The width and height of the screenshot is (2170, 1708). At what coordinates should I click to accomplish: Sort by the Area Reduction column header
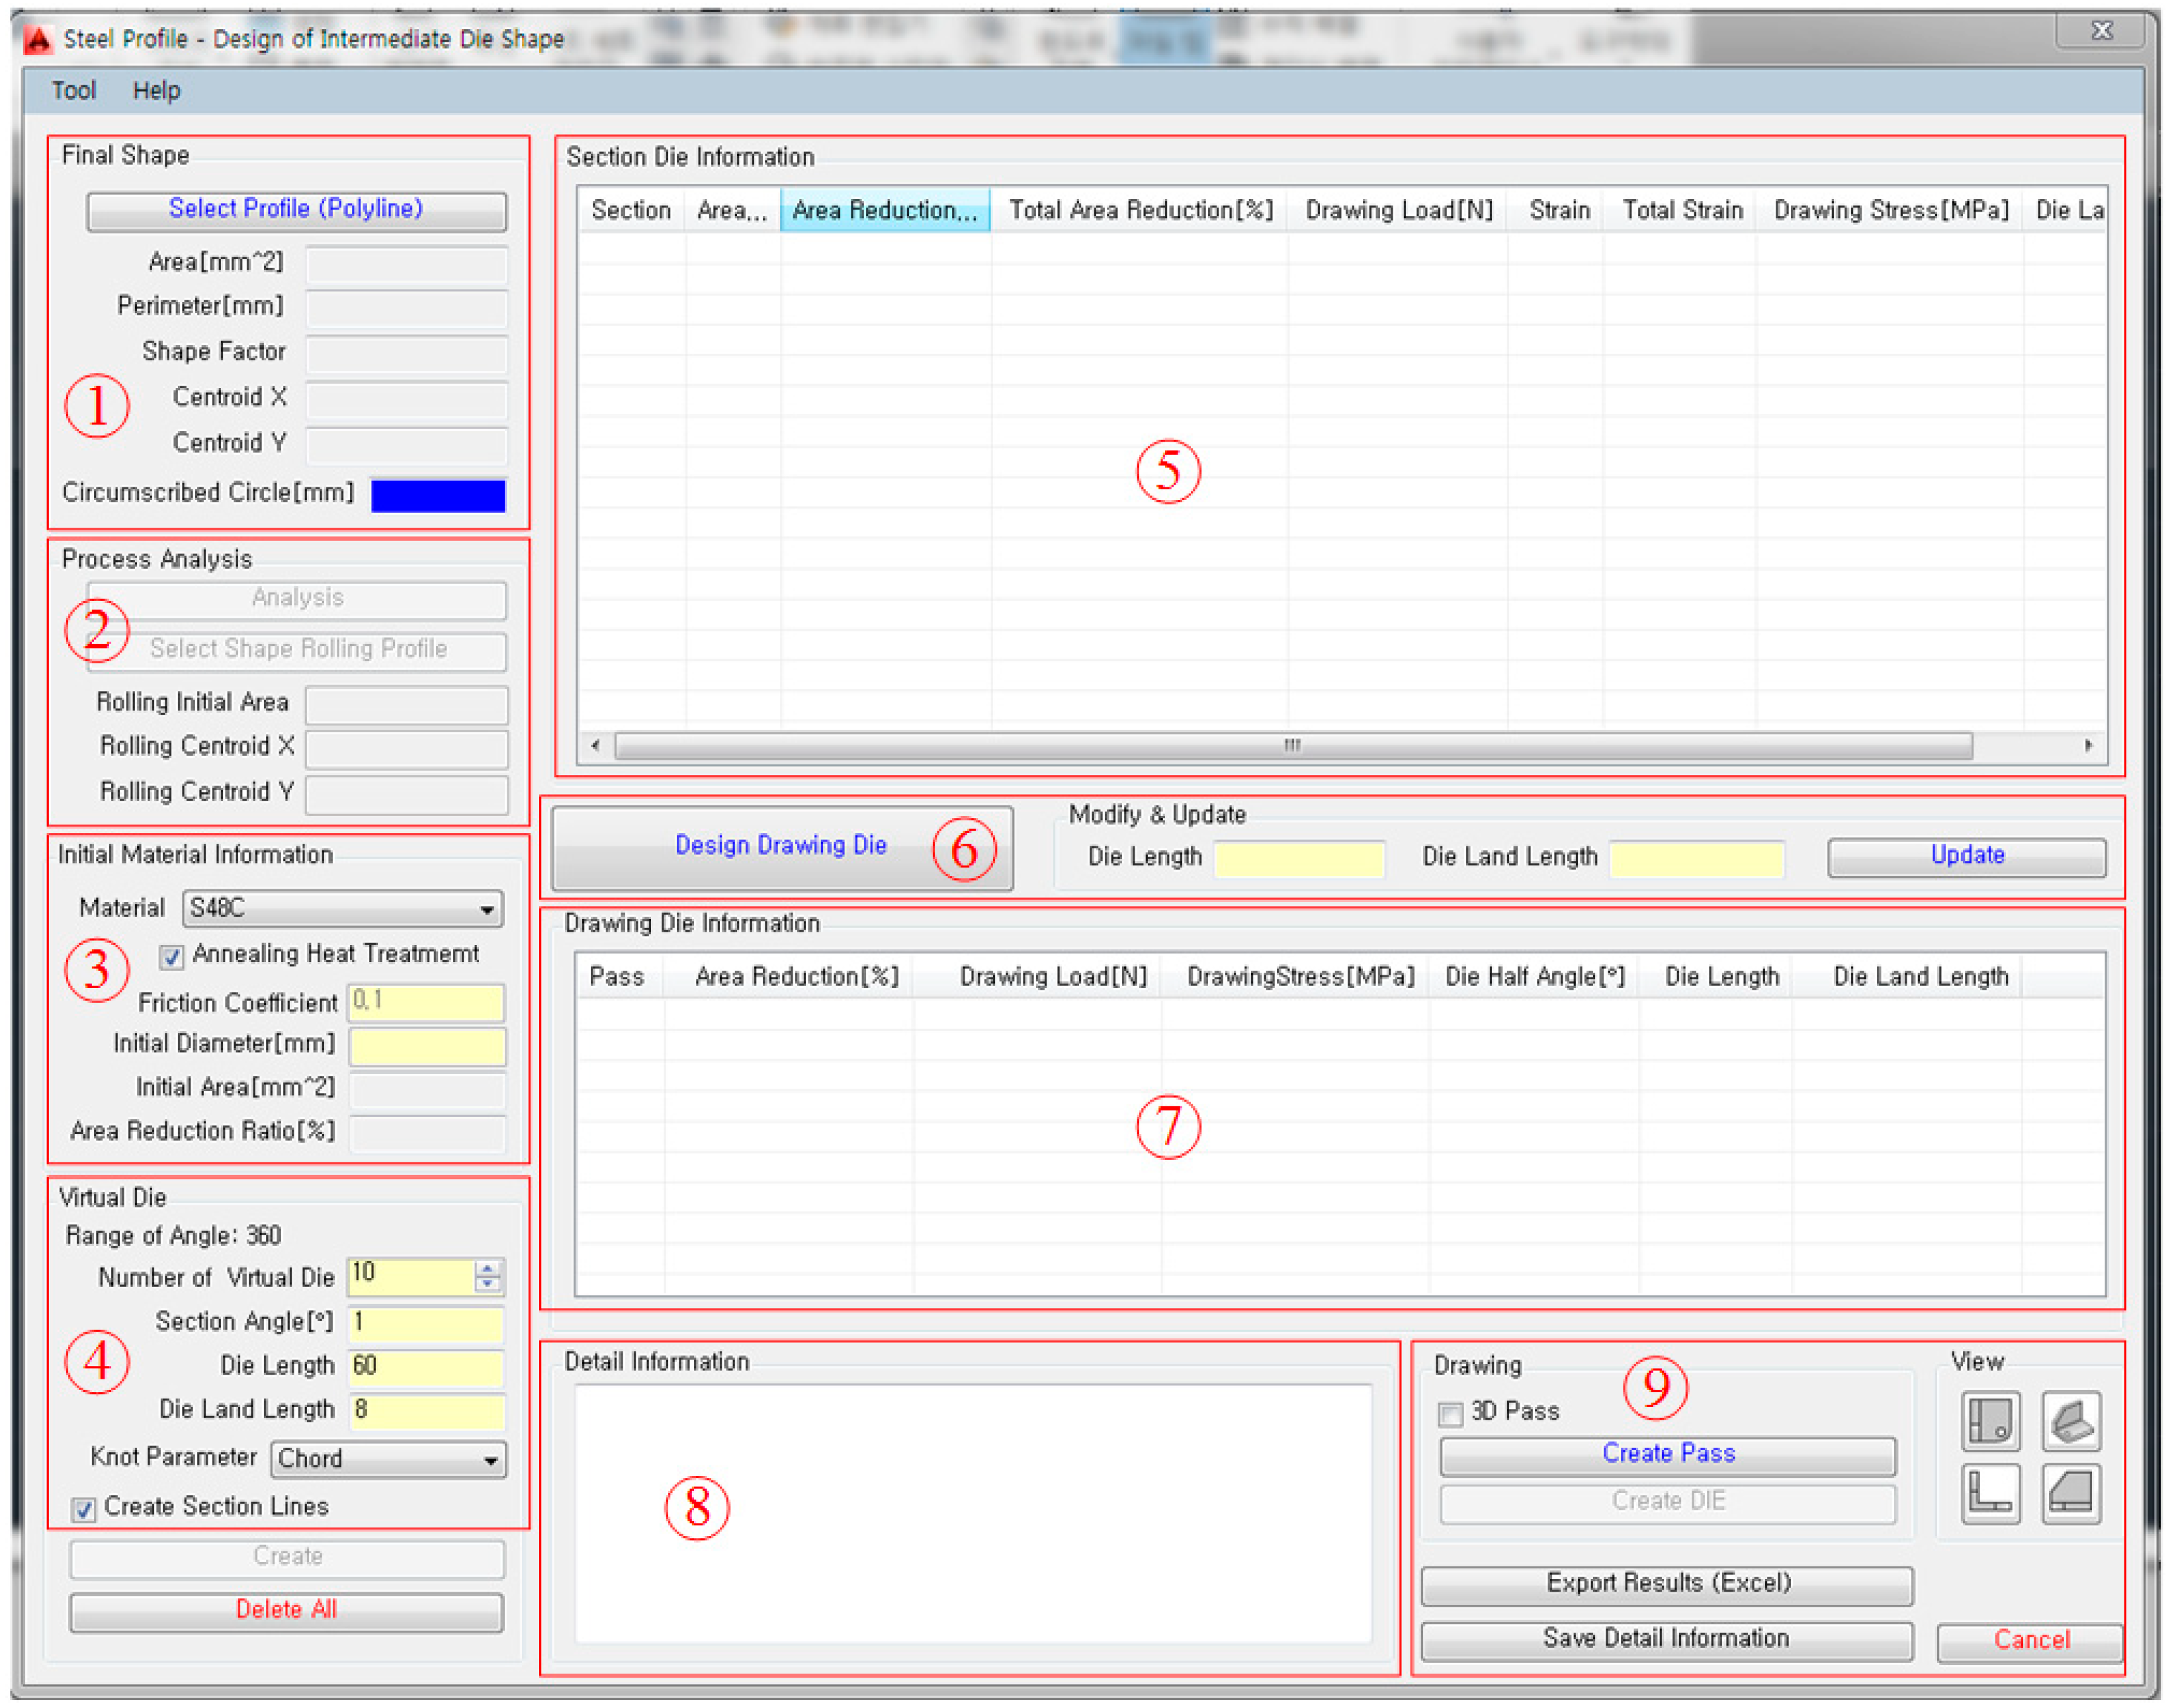click(885, 210)
